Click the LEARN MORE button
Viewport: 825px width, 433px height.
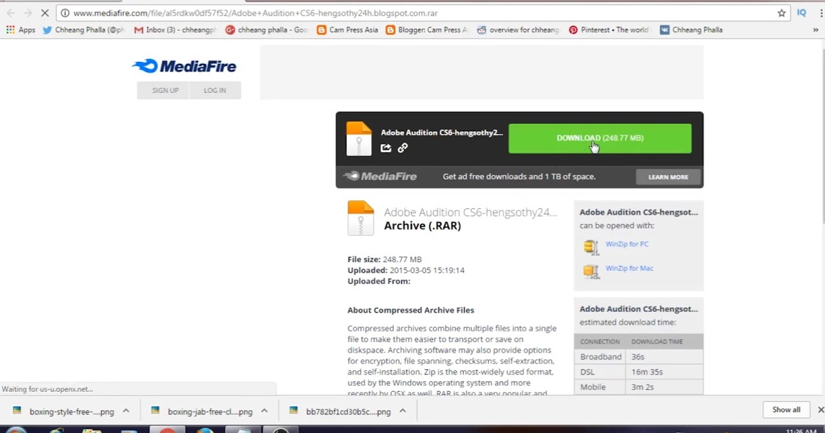pyautogui.click(x=668, y=177)
